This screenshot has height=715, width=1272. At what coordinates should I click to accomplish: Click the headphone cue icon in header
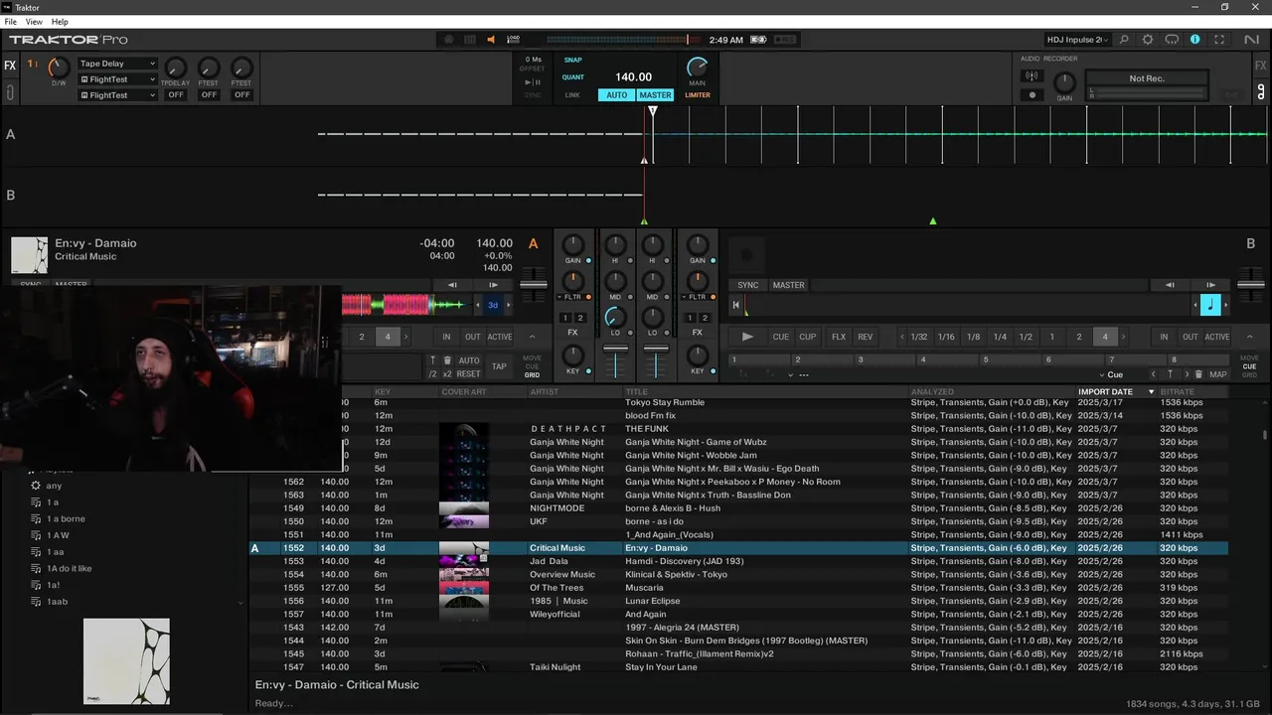pyautogui.click(x=1172, y=40)
